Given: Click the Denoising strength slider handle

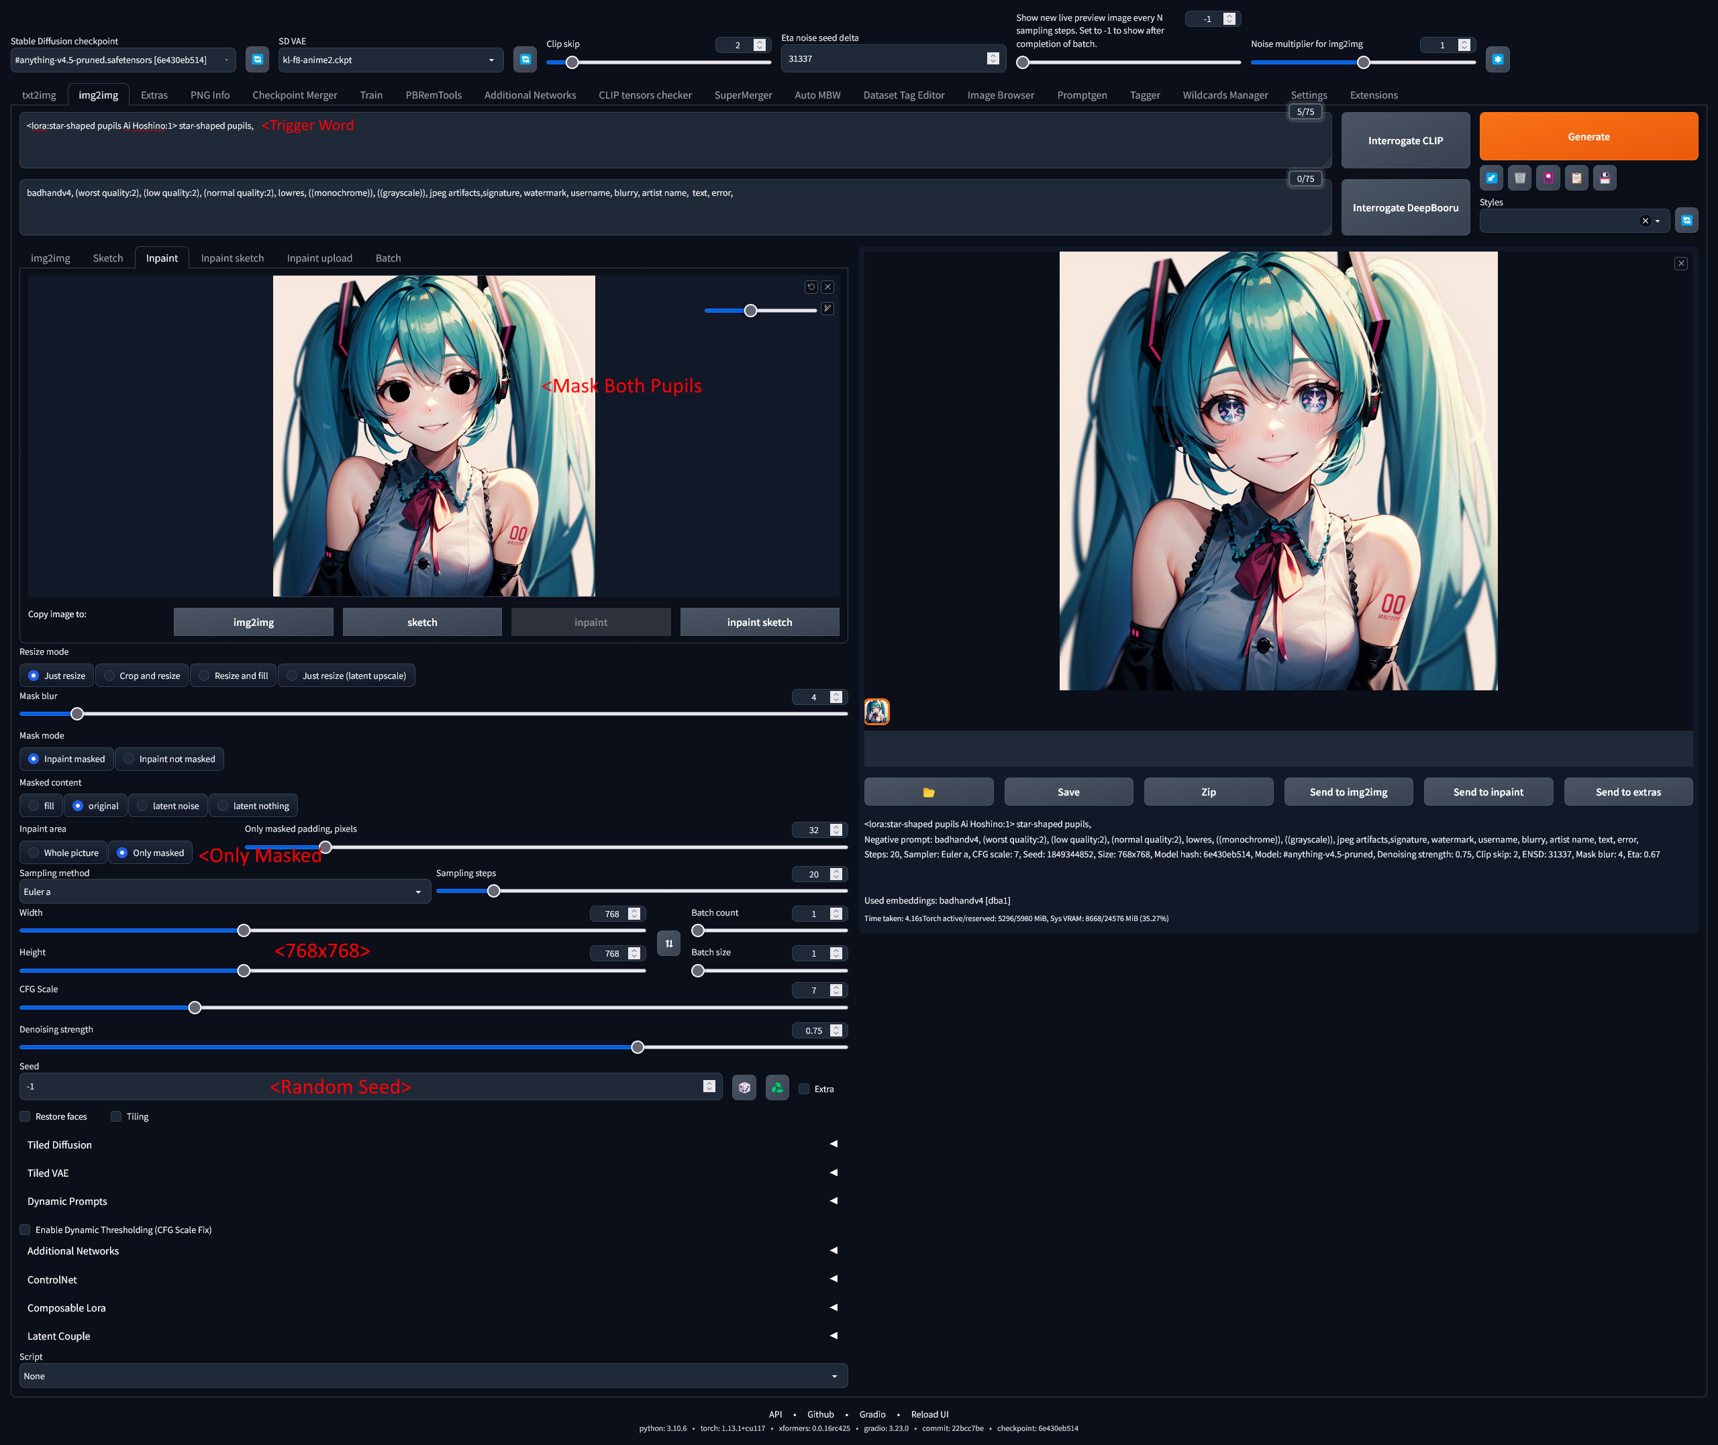Looking at the screenshot, I should [x=638, y=1048].
